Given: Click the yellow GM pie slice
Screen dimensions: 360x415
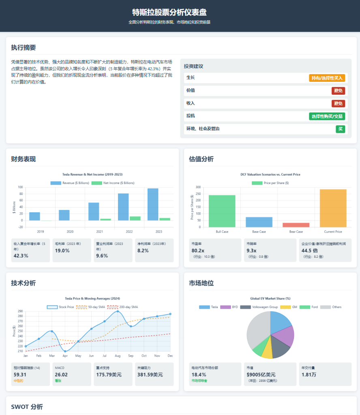Looking at the screenshot, I should pos(267,351).
